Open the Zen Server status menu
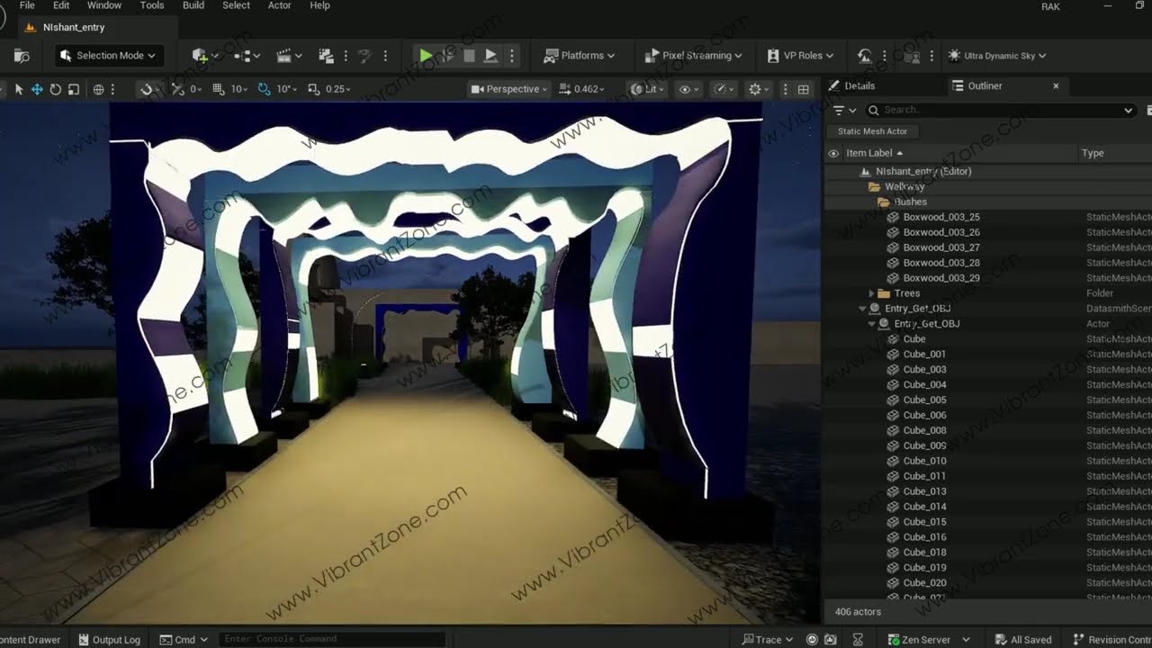Image resolution: width=1152 pixels, height=648 pixels. click(927, 640)
